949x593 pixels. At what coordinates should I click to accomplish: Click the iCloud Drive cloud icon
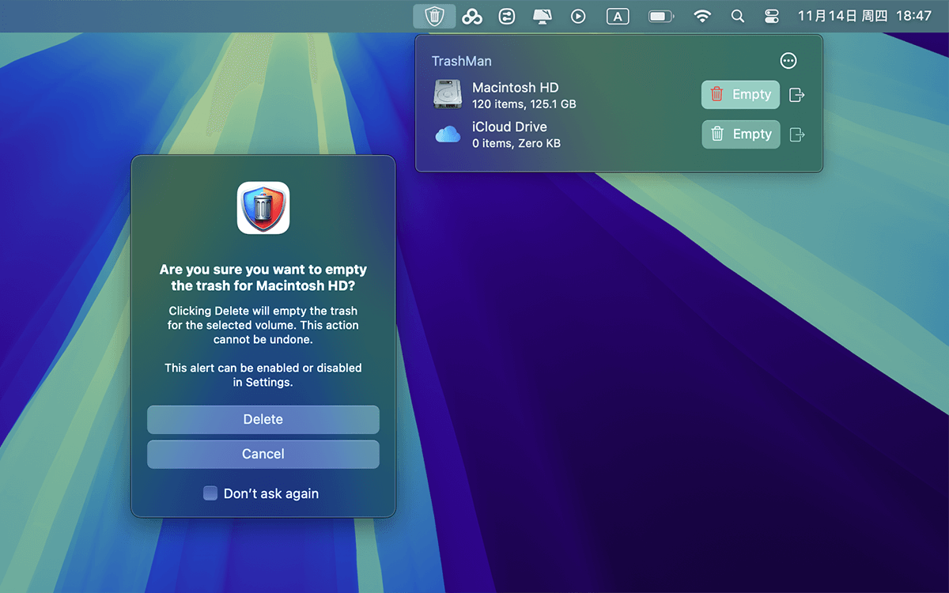(x=448, y=134)
